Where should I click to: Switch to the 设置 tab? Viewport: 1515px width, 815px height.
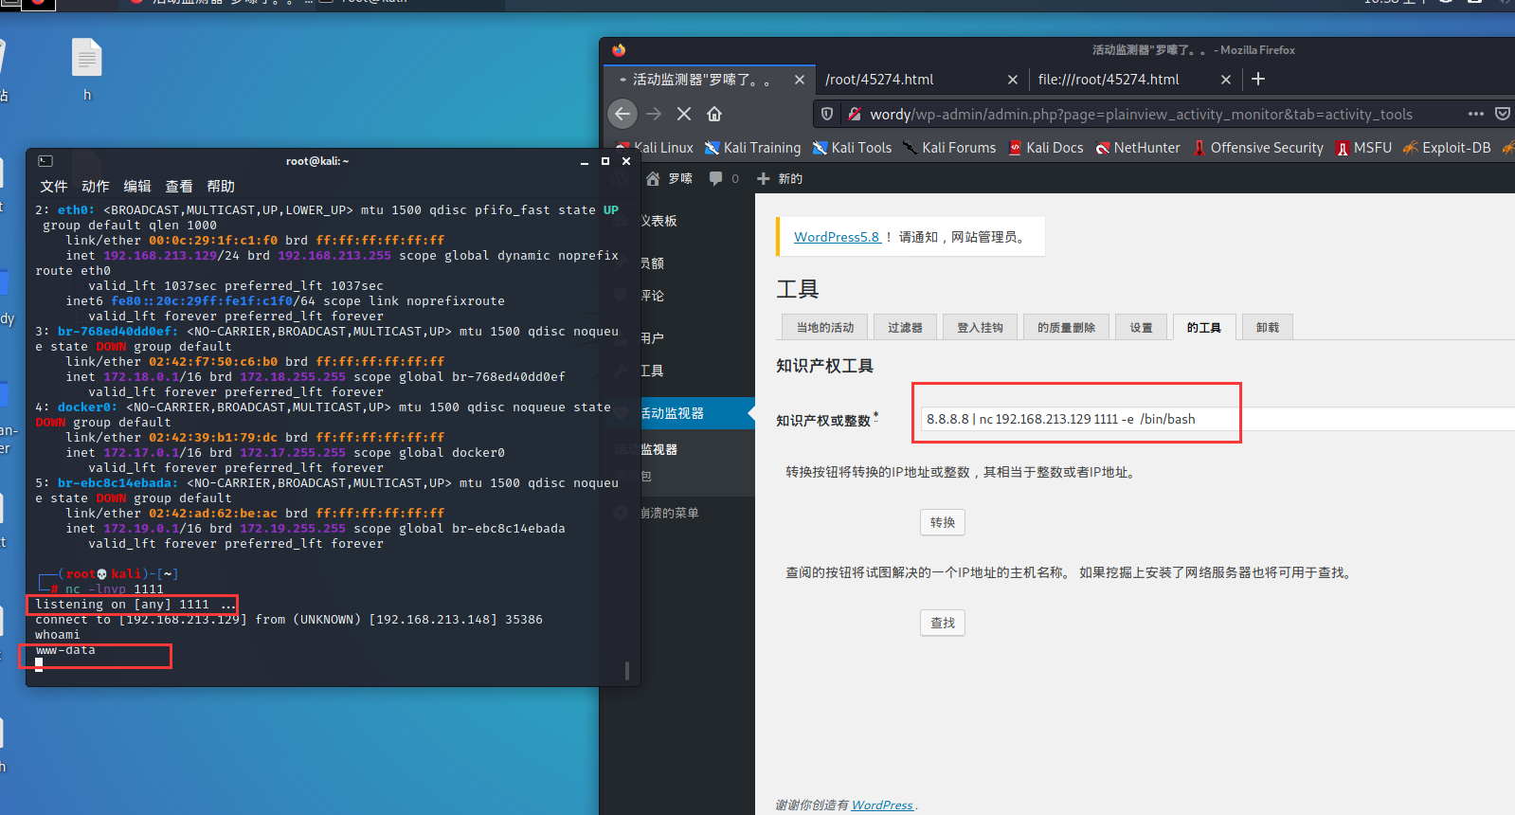[1141, 327]
